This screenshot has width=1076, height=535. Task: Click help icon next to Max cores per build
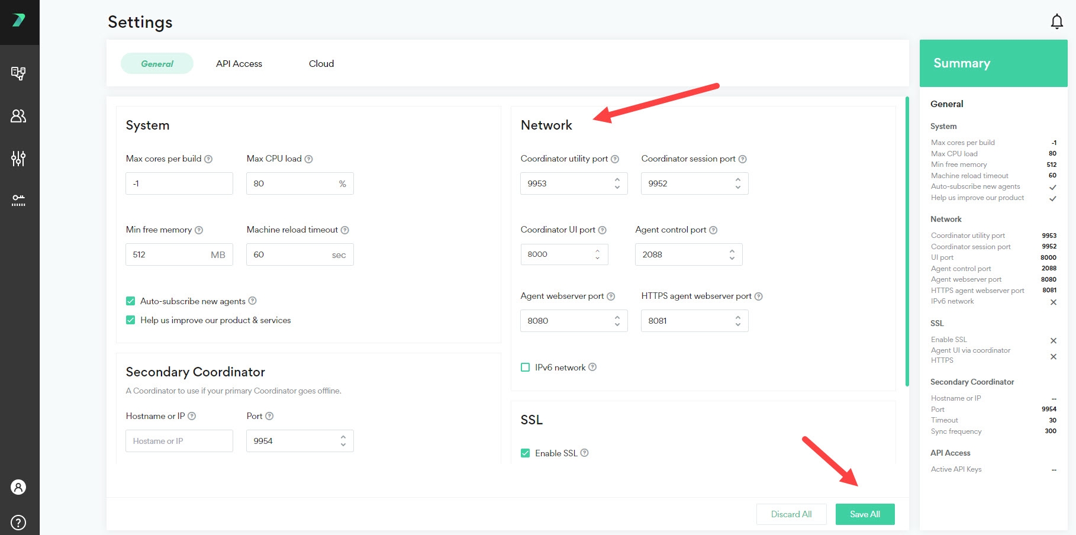[208, 159]
